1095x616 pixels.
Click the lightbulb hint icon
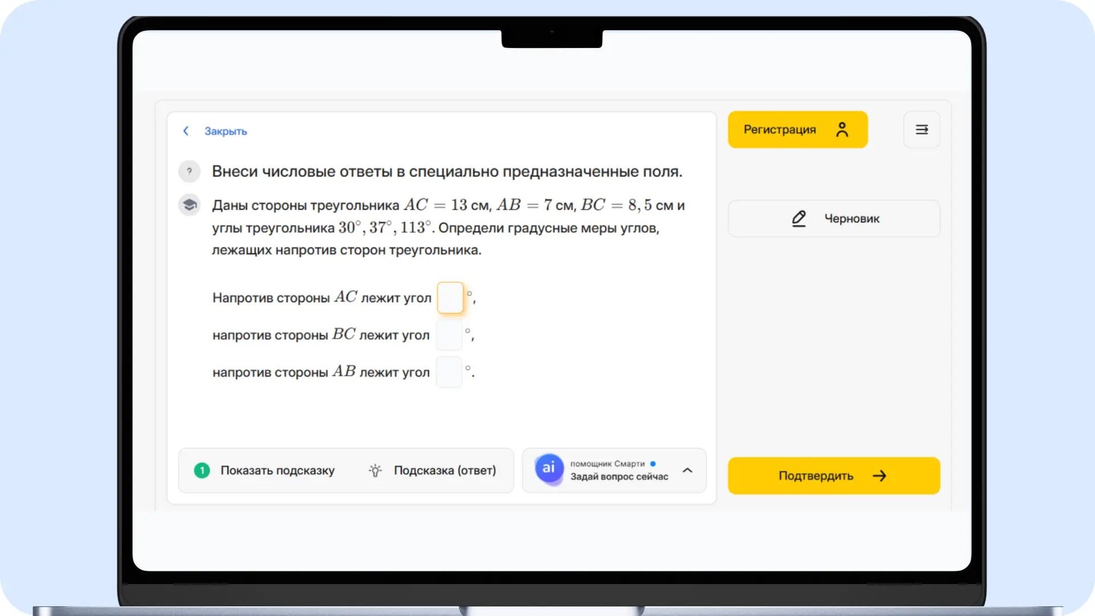[x=375, y=471]
